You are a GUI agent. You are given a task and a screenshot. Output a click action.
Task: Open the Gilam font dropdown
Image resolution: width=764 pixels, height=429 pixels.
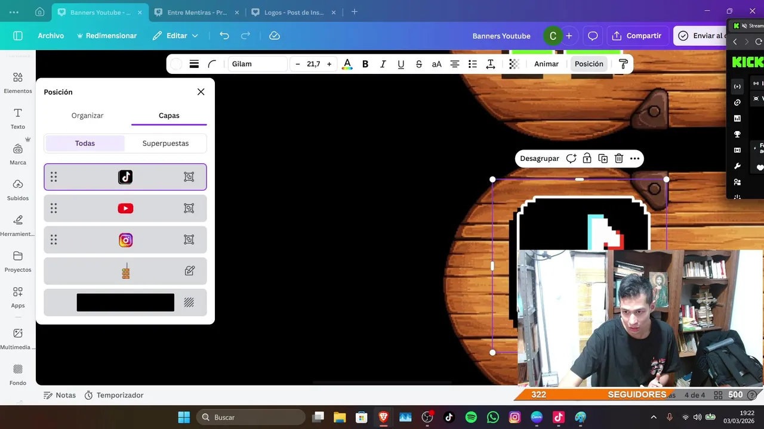coord(258,64)
